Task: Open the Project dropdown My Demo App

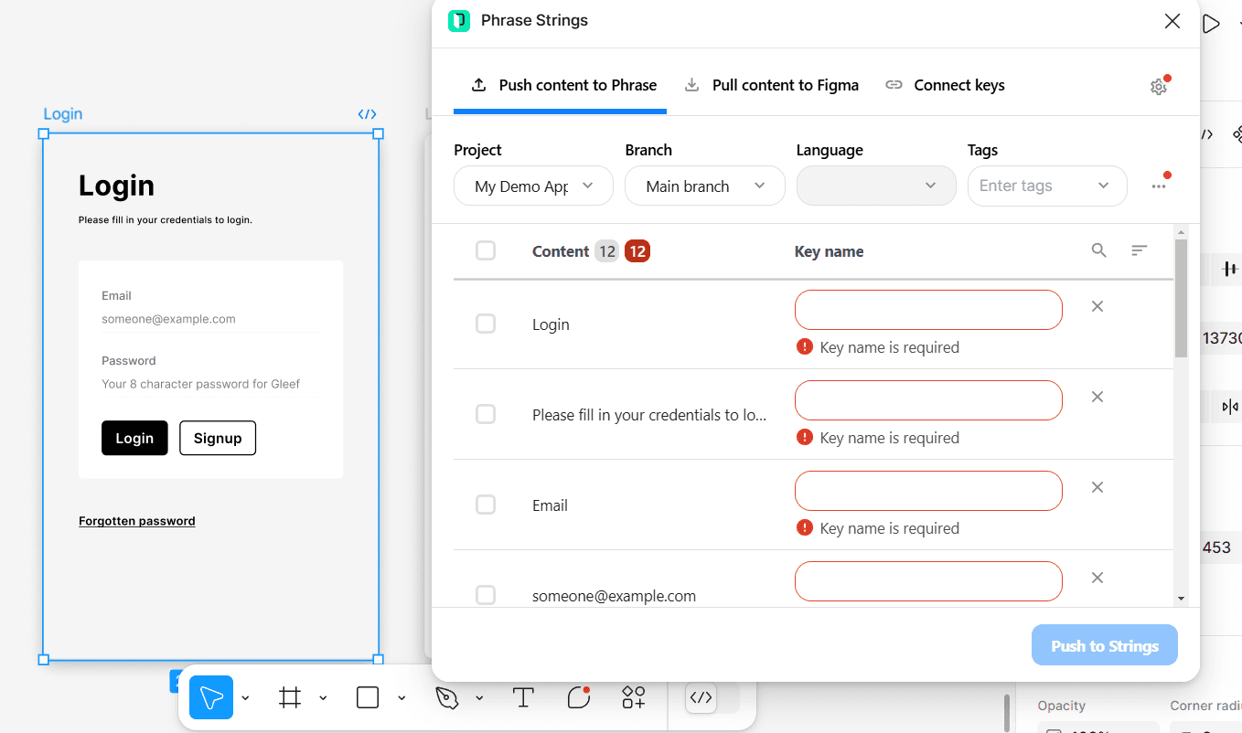Action: coord(534,186)
